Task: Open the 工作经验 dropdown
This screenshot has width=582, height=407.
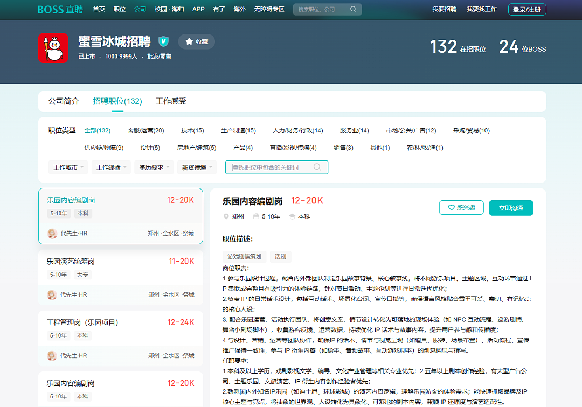Action: click(112, 167)
